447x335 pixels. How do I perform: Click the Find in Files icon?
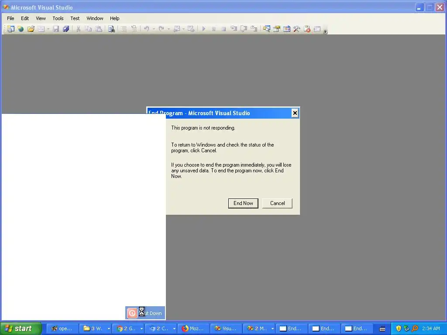[x=111, y=29]
